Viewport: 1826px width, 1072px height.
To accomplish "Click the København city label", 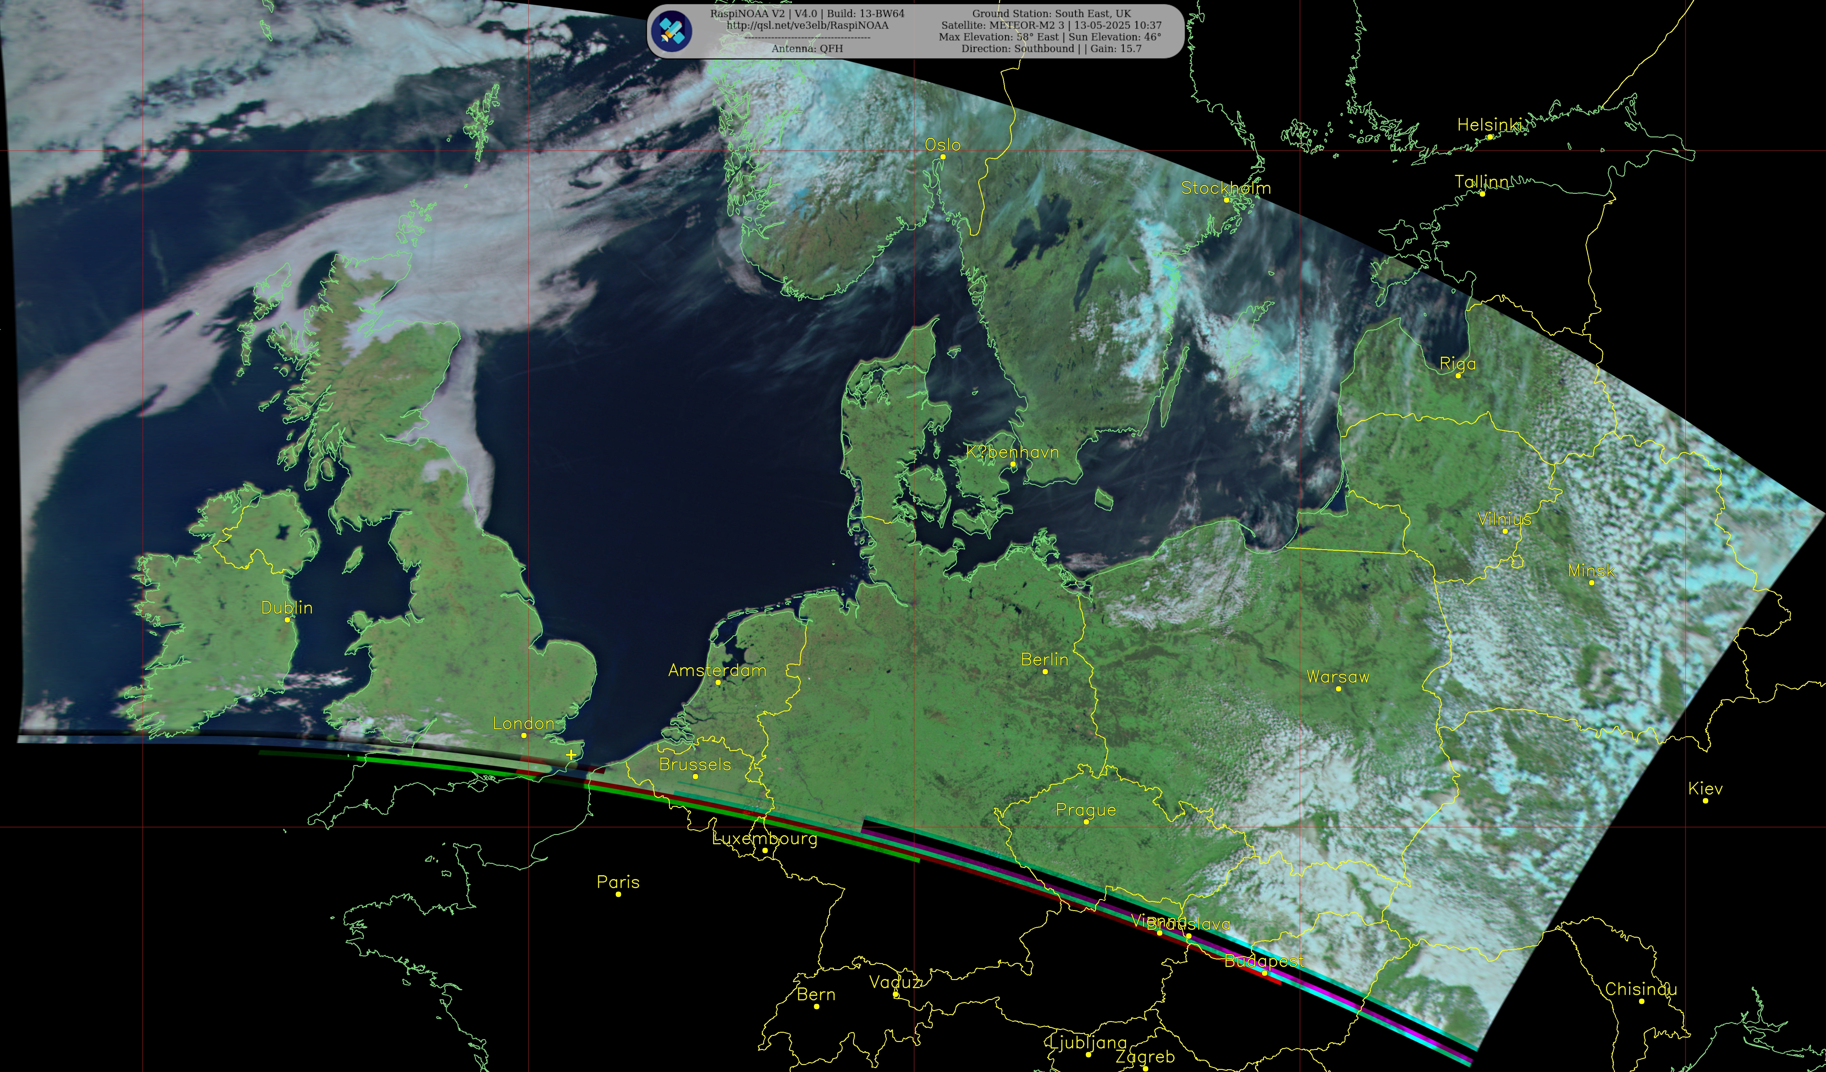I will pos(1012,453).
